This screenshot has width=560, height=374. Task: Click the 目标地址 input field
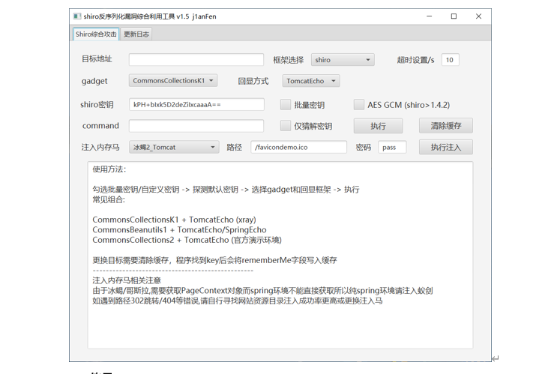196,60
